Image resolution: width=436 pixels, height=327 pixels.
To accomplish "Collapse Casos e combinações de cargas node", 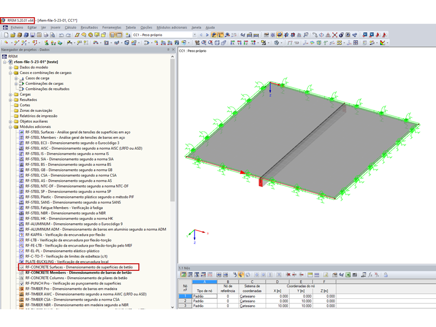I will point(10,73).
